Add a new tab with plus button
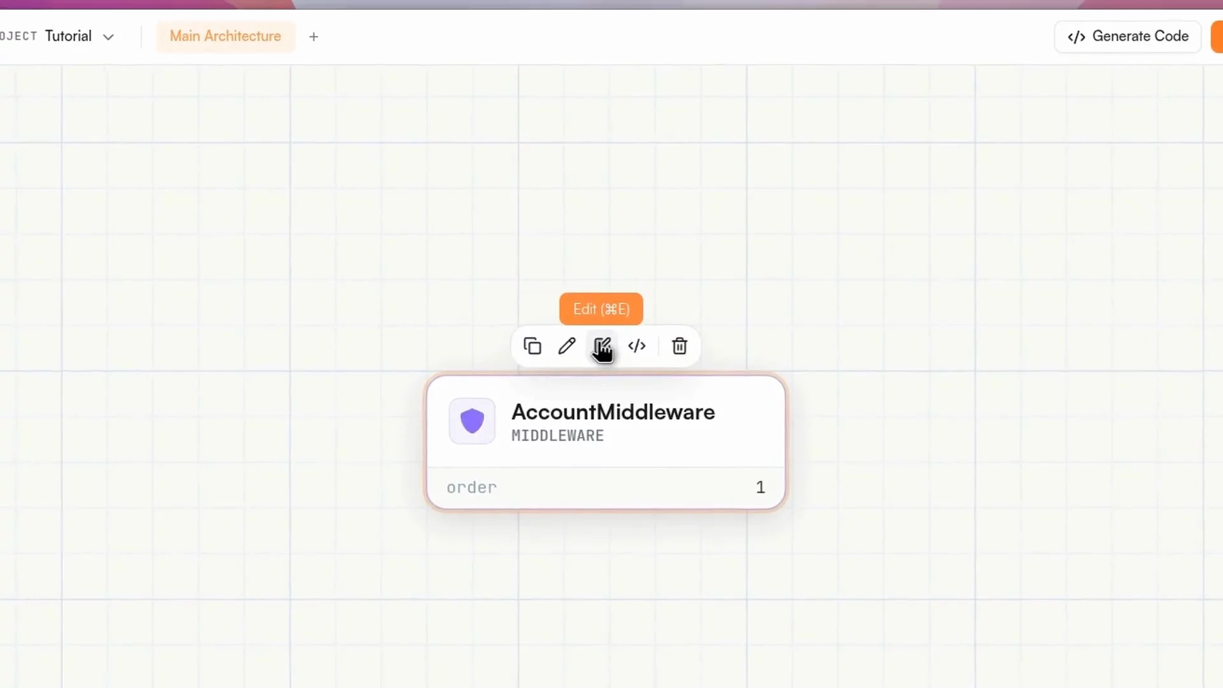Viewport: 1223px width, 688px height. [x=313, y=37]
